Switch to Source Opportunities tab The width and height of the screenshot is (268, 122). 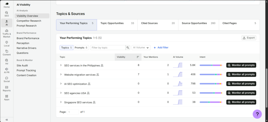(199, 25)
